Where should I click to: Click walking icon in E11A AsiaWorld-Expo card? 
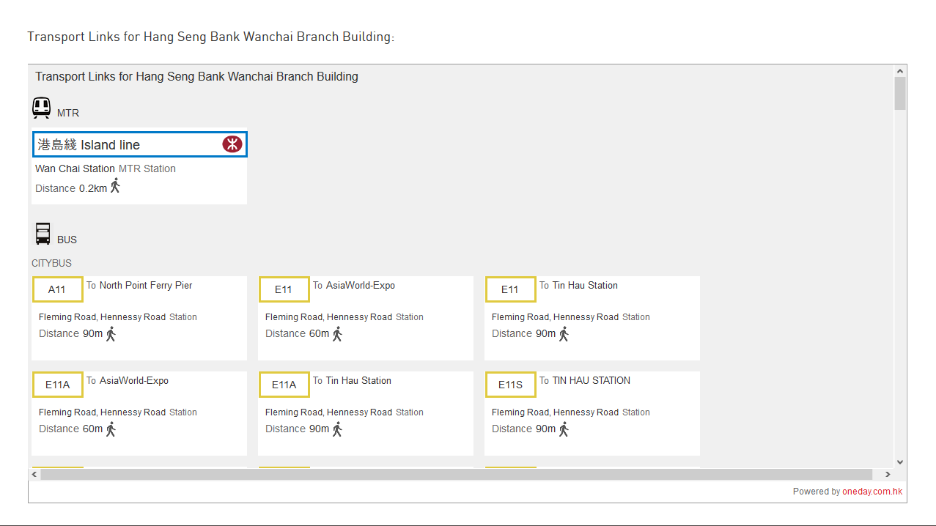click(x=111, y=429)
